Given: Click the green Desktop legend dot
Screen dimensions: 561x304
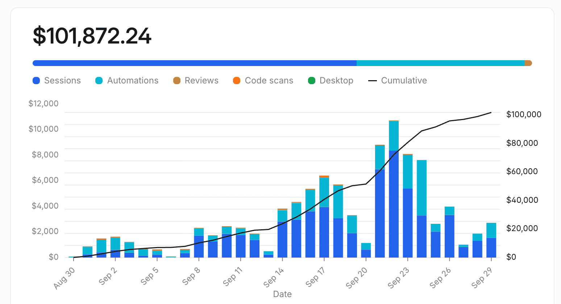Looking at the screenshot, I should (311, 81).
